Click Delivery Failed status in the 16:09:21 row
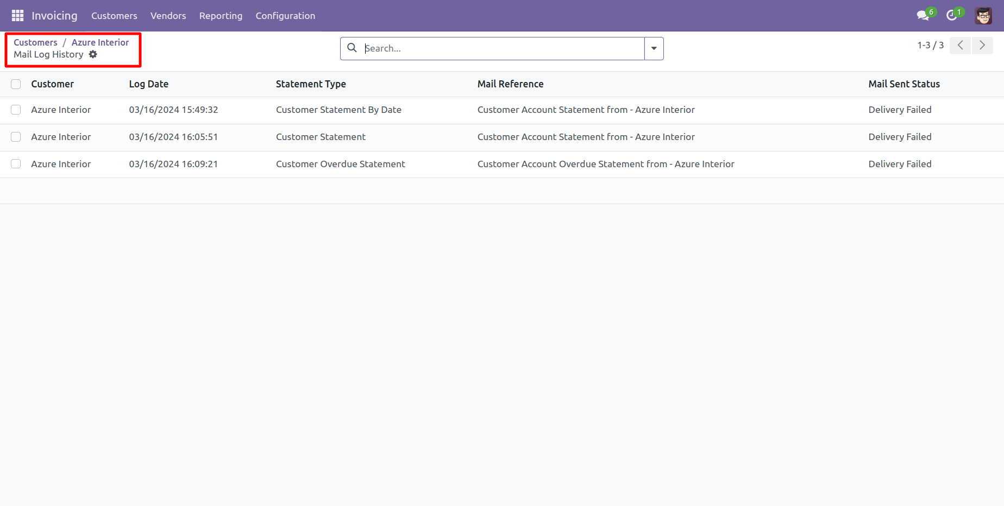Screen dimensions: 1004x506 pyautogui.click(x=900, y=164)
